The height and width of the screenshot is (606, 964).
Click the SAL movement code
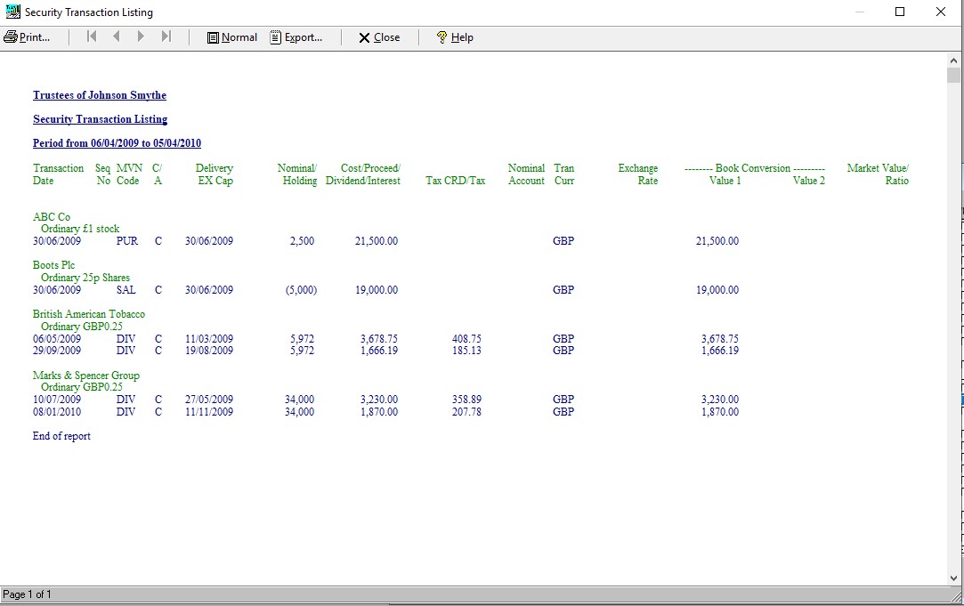(126, 289)
